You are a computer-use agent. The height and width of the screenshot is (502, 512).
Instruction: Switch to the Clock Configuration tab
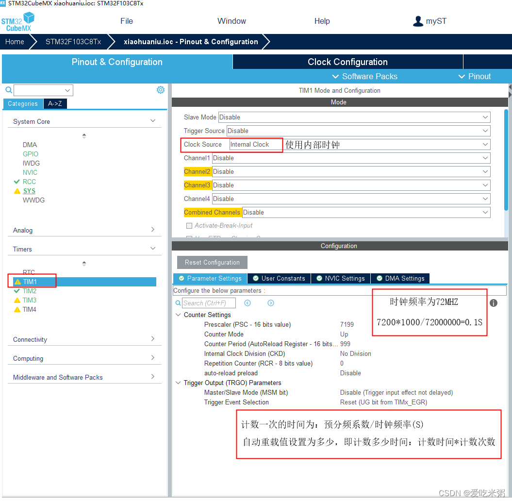point(348,62)
